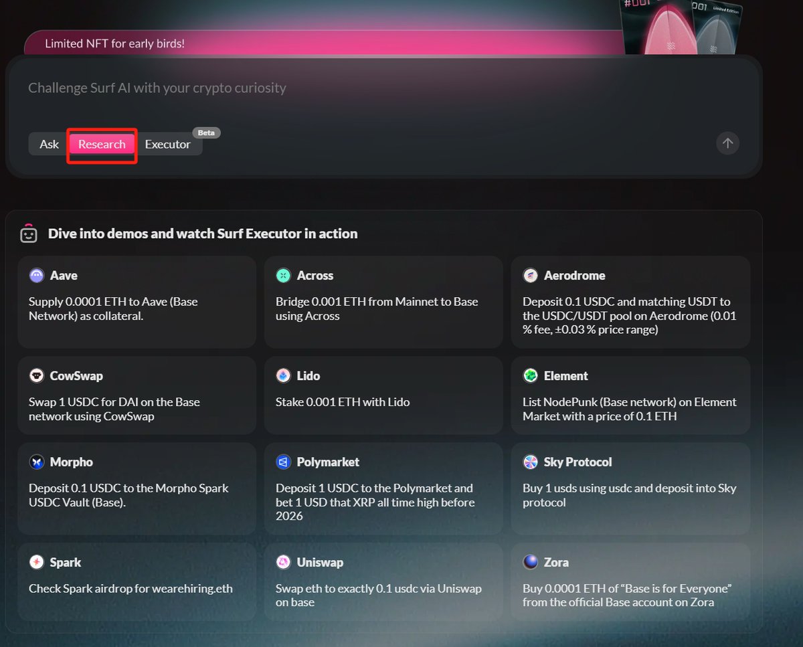Switch to Executor mode
The width and height of the screenshot is (803, 647).
[168, 144]
